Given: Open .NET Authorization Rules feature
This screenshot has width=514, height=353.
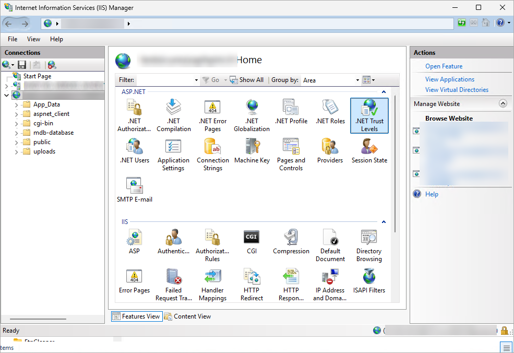Looking at the screenshot, I should coord(134,115).
